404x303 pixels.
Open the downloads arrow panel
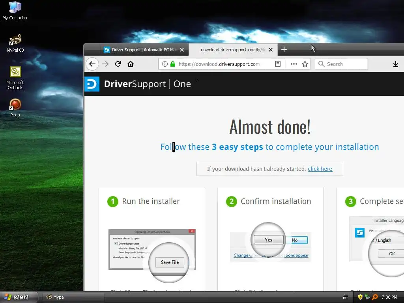[395, 64]
